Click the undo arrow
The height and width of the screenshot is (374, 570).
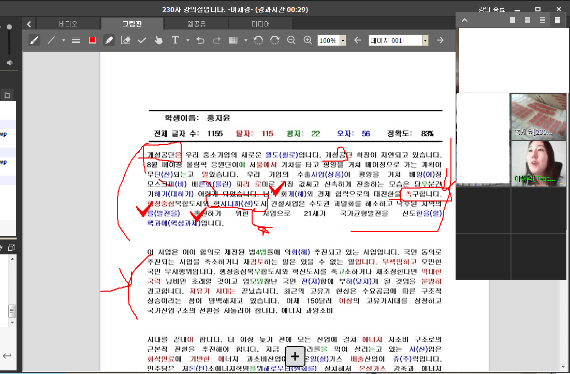200,40
